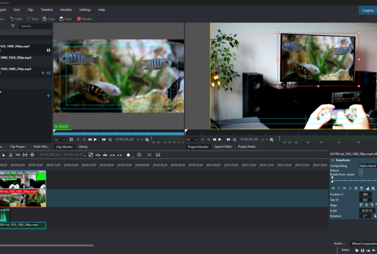Play the Clip Monitor
This screenshot has height=254, width=377.
95,139
